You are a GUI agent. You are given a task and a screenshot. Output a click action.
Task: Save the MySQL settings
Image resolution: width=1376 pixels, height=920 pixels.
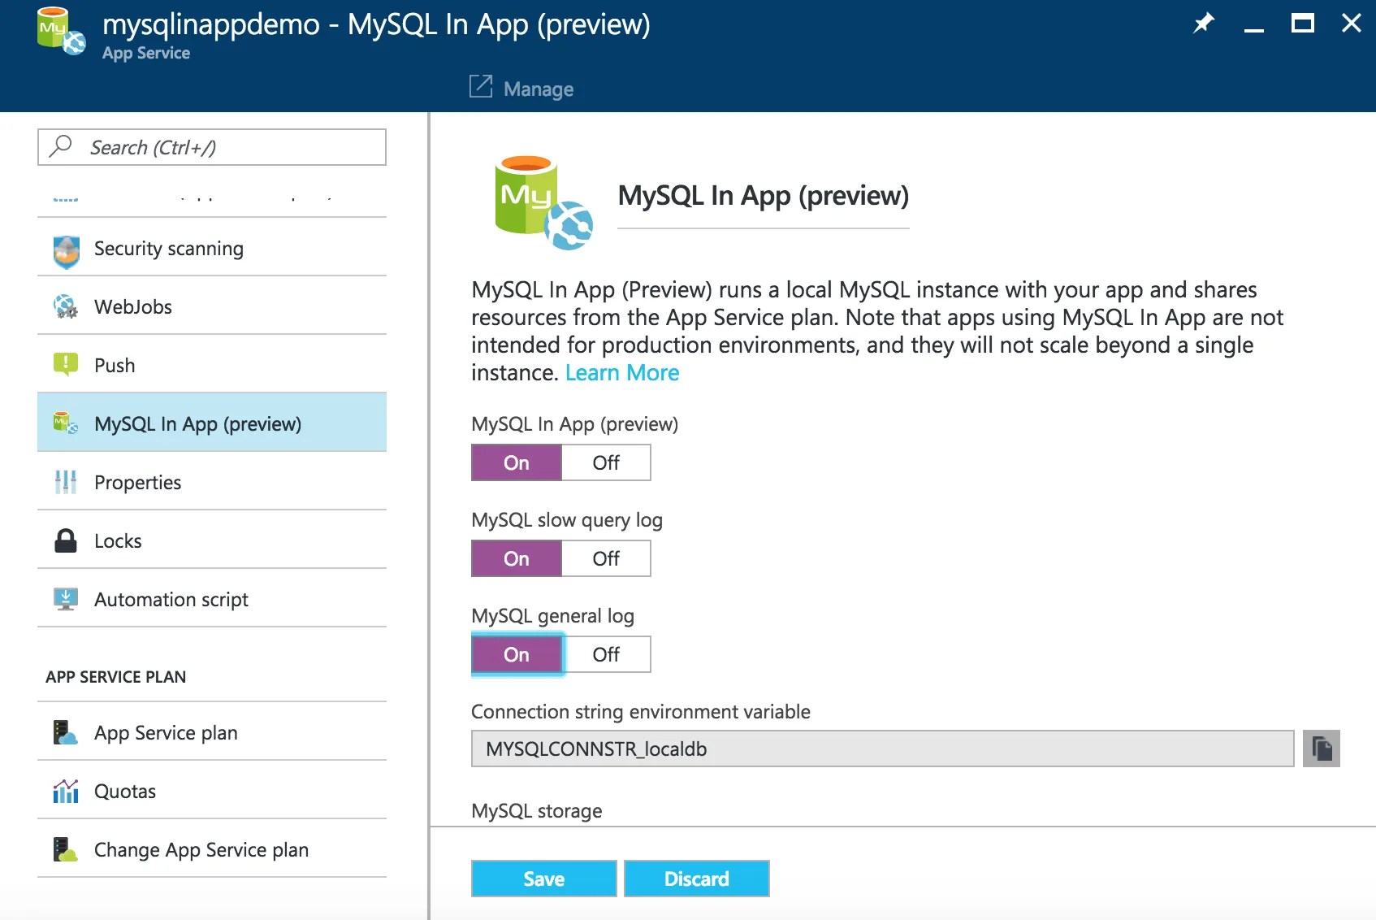point(544,879)
